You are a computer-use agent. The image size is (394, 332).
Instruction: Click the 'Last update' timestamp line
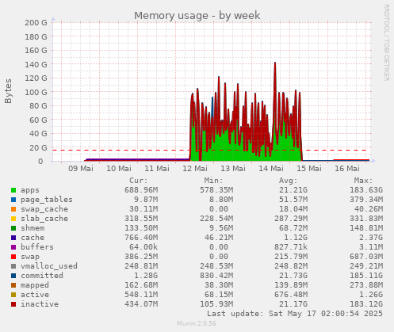(295, 314)
